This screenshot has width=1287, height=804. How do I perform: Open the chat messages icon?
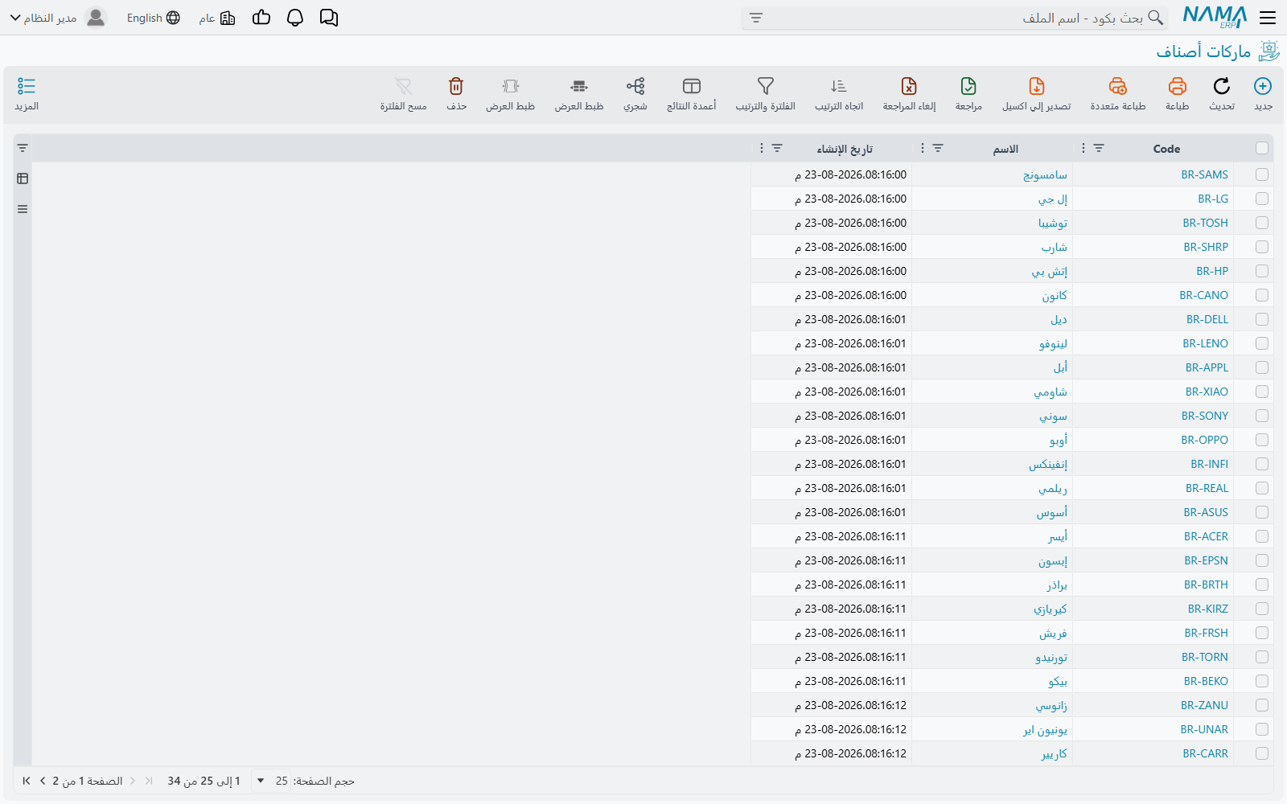pyautogui.click(x=328, y=18)
